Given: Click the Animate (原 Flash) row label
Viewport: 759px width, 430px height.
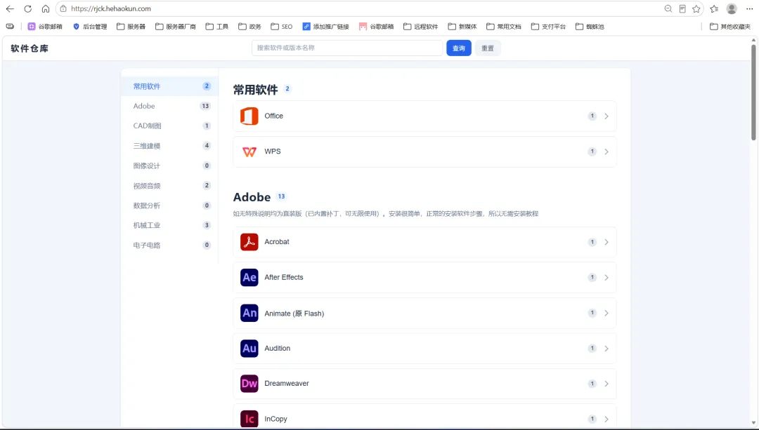Looking at the screenshot, I should point(294,314).
